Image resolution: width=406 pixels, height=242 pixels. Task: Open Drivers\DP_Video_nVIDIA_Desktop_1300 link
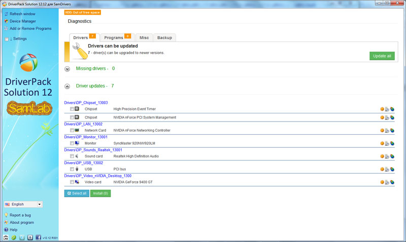click(97, 176)
